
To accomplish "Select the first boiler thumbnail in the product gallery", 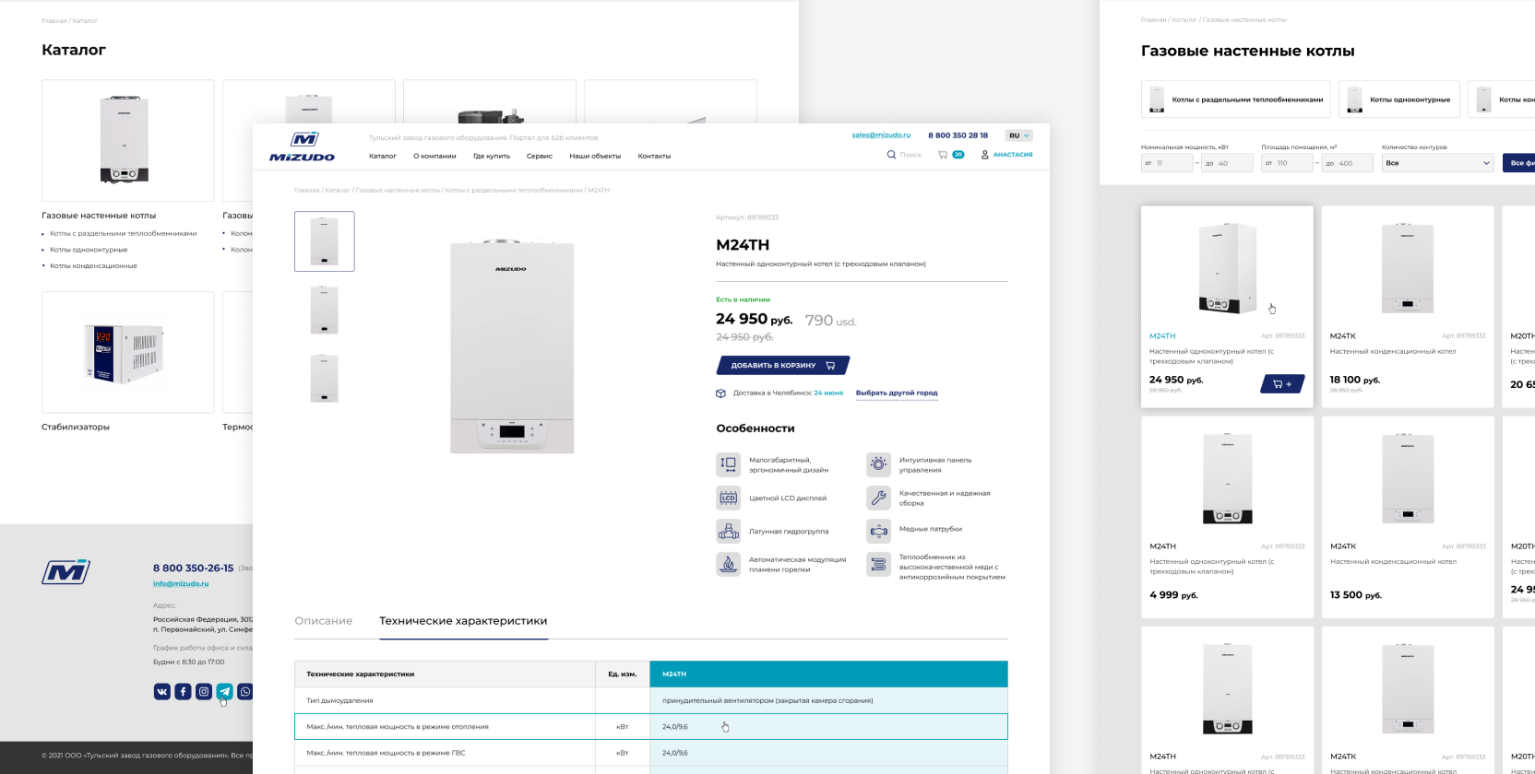I will (324, 241).
